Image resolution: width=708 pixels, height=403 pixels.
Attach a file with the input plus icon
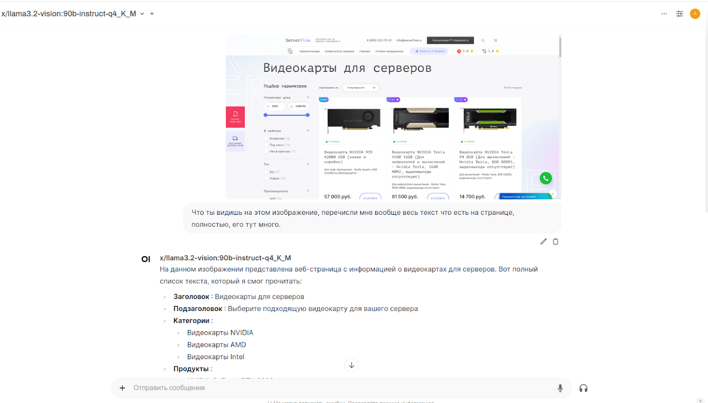(123, 388)
